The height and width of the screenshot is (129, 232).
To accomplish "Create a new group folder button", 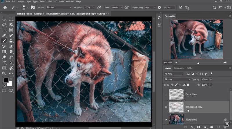I will point(212,127).
